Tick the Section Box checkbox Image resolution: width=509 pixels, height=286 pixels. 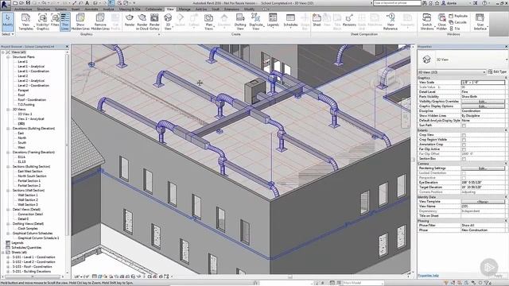[x=464, y=159]
